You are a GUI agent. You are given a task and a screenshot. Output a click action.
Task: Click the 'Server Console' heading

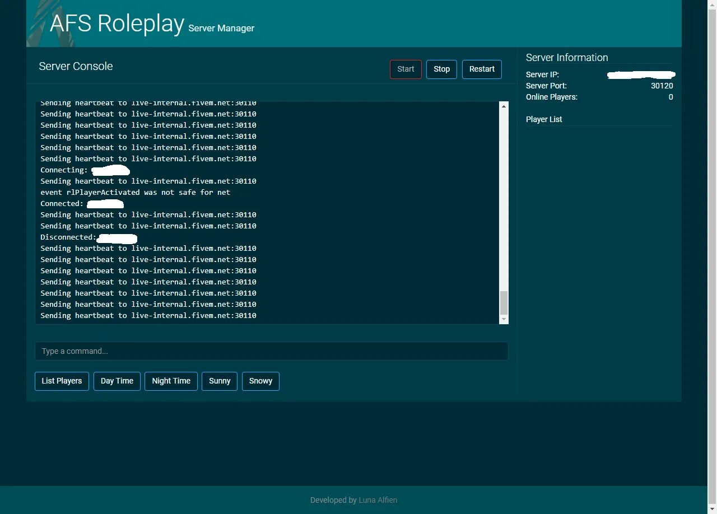point(76,66)
